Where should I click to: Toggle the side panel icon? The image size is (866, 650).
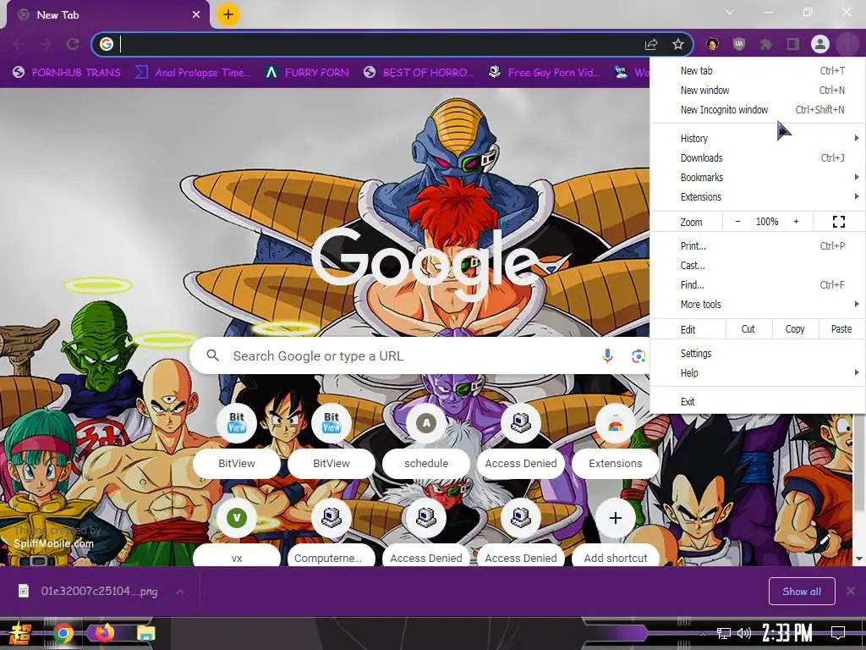[x=793, y=44]
